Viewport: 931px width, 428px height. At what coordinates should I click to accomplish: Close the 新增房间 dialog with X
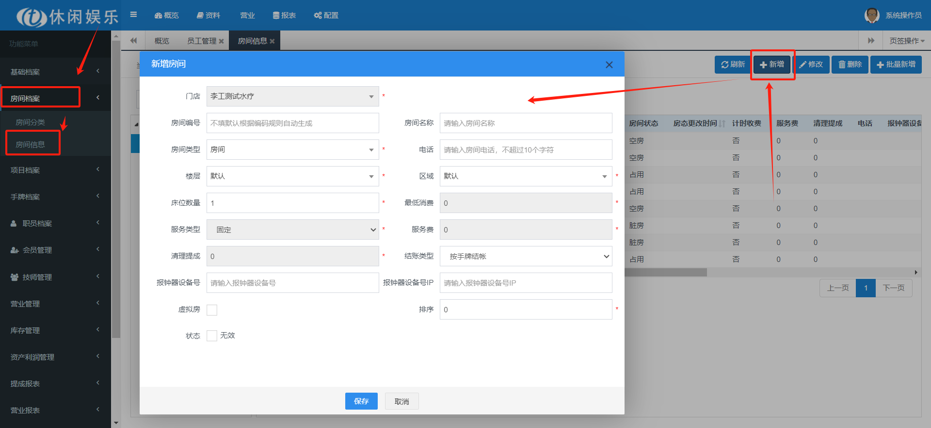[x=609, y=65]
